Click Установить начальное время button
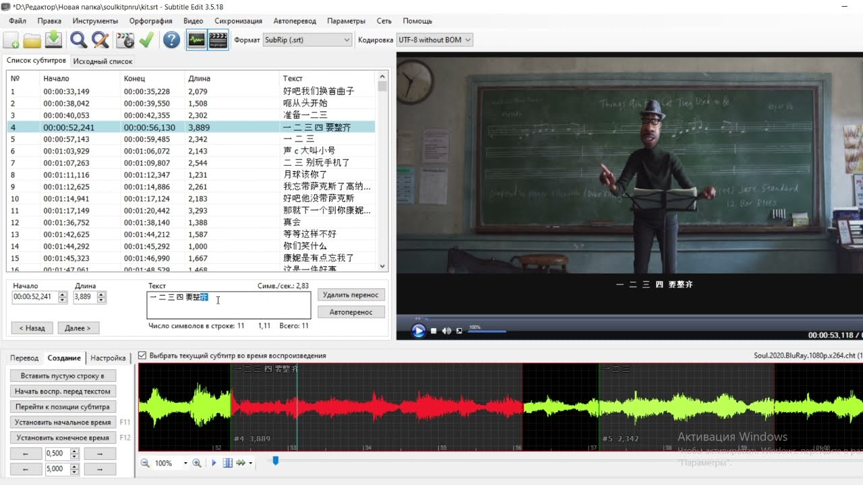This screenshot has height=485, width=863. tap(63, 422)
